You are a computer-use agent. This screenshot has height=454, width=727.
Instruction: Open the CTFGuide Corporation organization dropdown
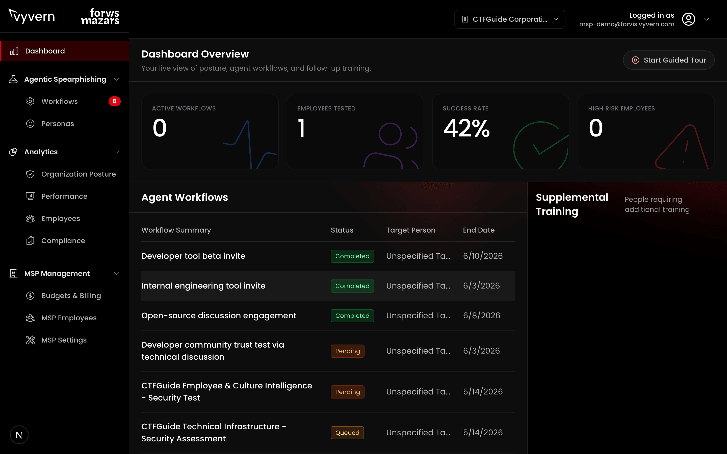pyautogui.click(x=510, y=19)
